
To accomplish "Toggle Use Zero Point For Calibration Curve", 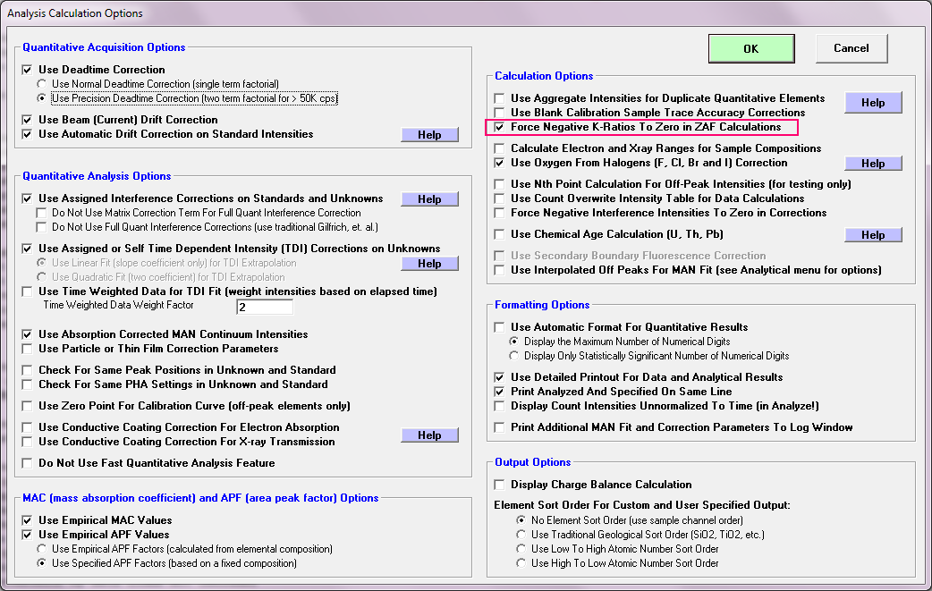I will (28, 406).
